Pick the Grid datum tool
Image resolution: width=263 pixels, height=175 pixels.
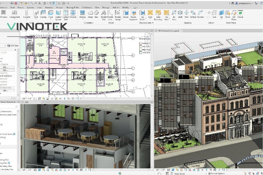coord(214,14)
